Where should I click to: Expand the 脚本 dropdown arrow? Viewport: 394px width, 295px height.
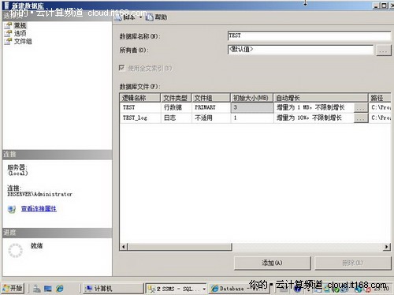pos(140,17)
